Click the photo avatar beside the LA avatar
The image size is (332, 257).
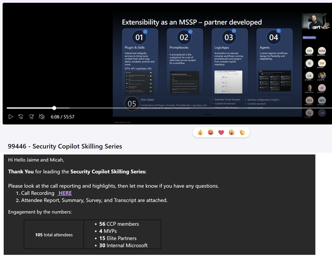322,76
